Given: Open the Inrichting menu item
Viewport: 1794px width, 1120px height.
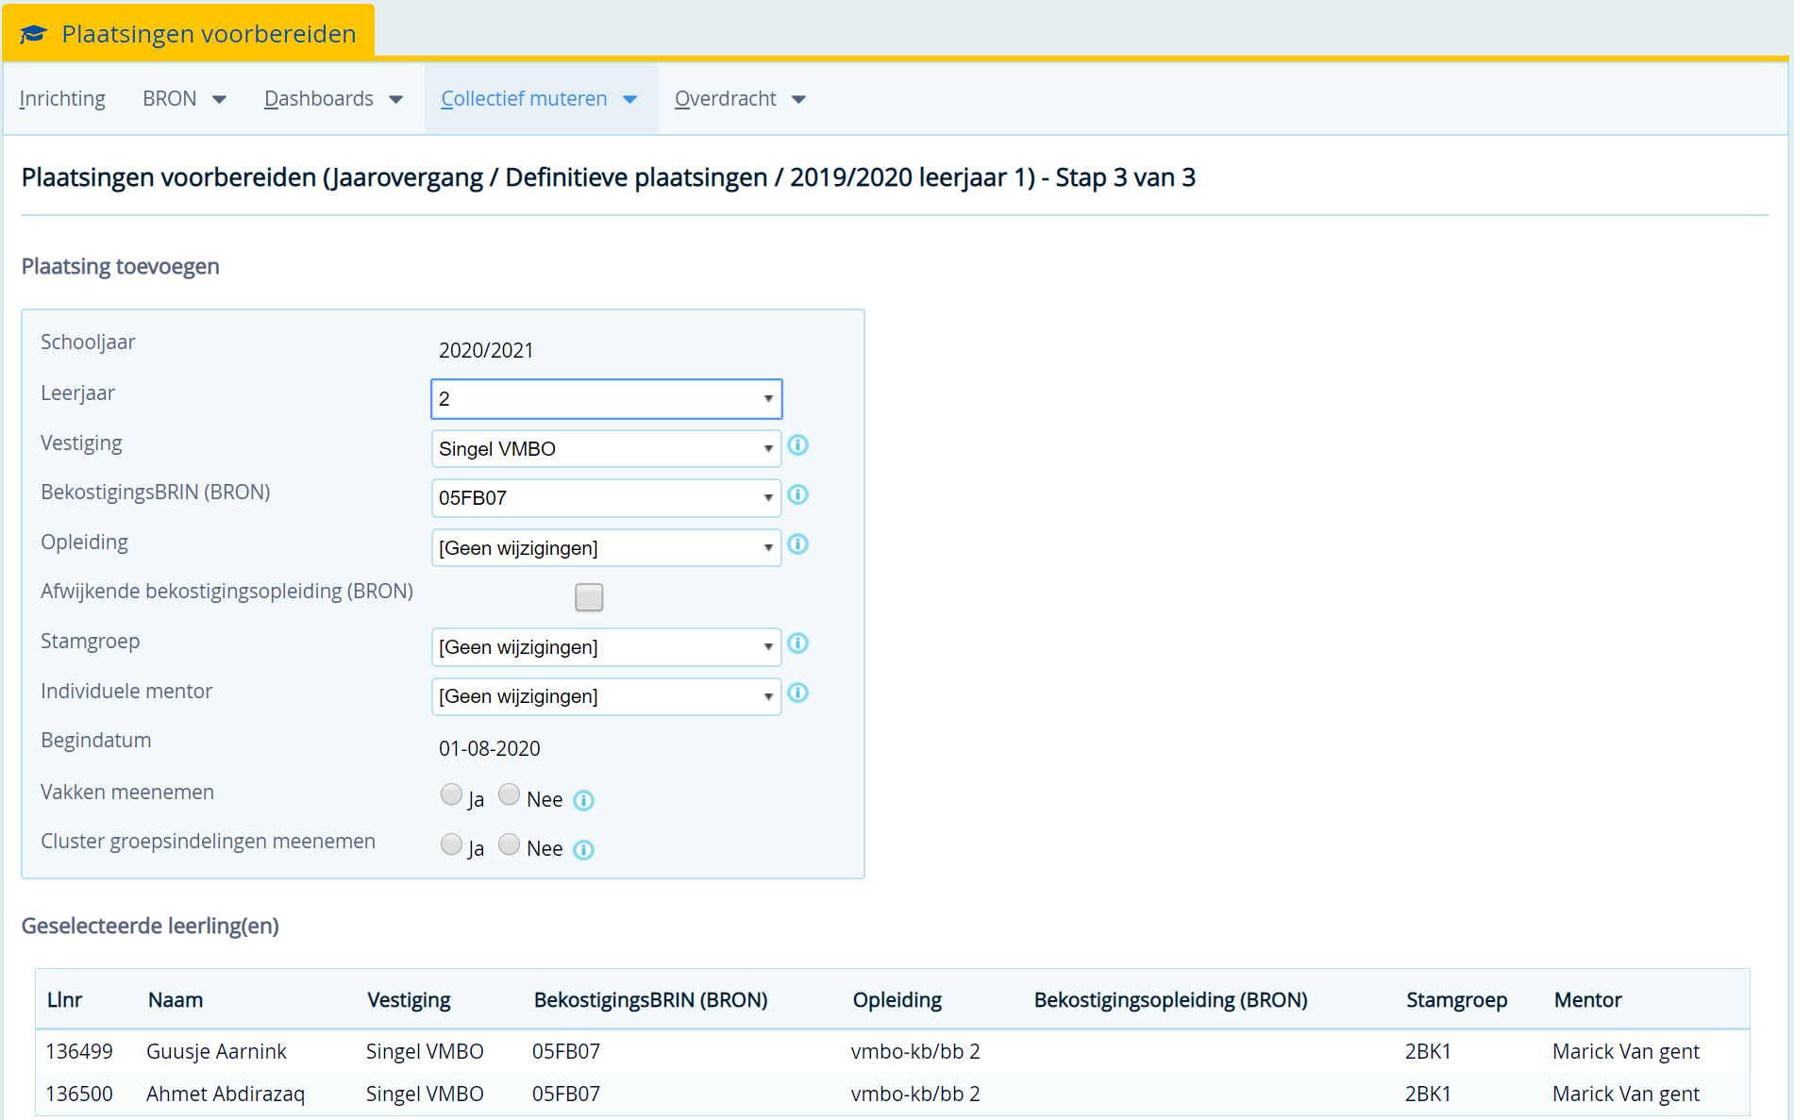Looking at the screenshot, I should pos(62,99).
